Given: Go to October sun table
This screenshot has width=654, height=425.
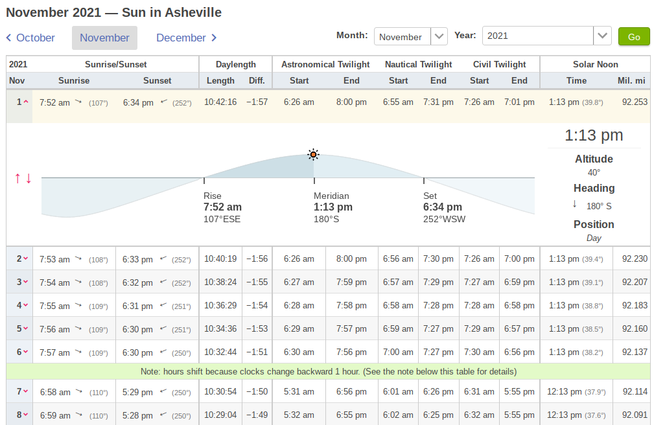Looking at the screenshot, I should (30, 38).
